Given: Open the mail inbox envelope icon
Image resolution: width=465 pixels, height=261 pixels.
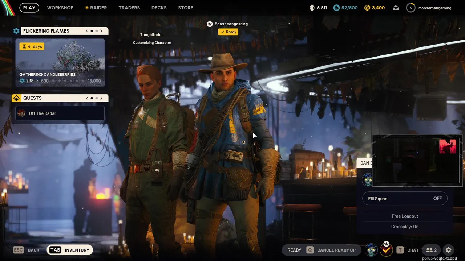Looking at the screenshot, I should (396, 8).
